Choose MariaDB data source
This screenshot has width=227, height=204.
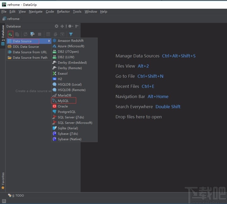point(74,95)
